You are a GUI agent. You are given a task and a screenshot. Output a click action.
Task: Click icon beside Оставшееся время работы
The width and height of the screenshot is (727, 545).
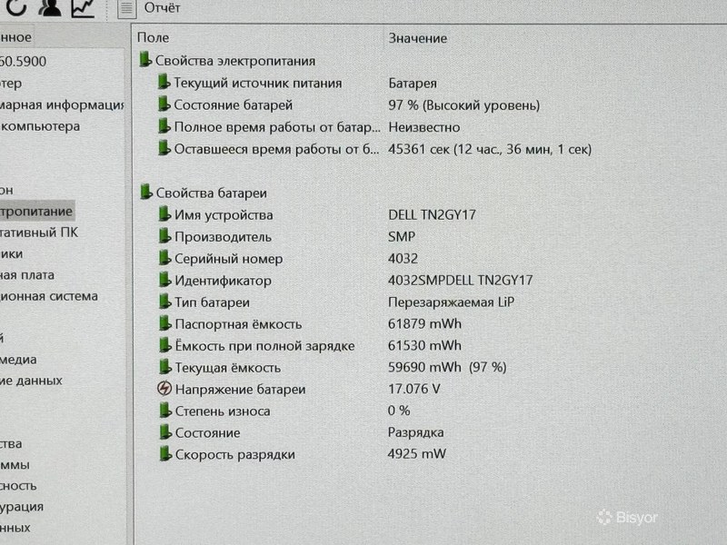click(164, 148)
